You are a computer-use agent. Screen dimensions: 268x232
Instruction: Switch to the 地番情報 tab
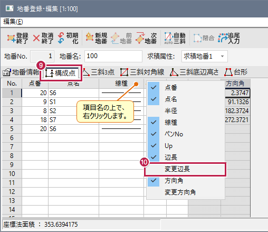click(21, 72)
